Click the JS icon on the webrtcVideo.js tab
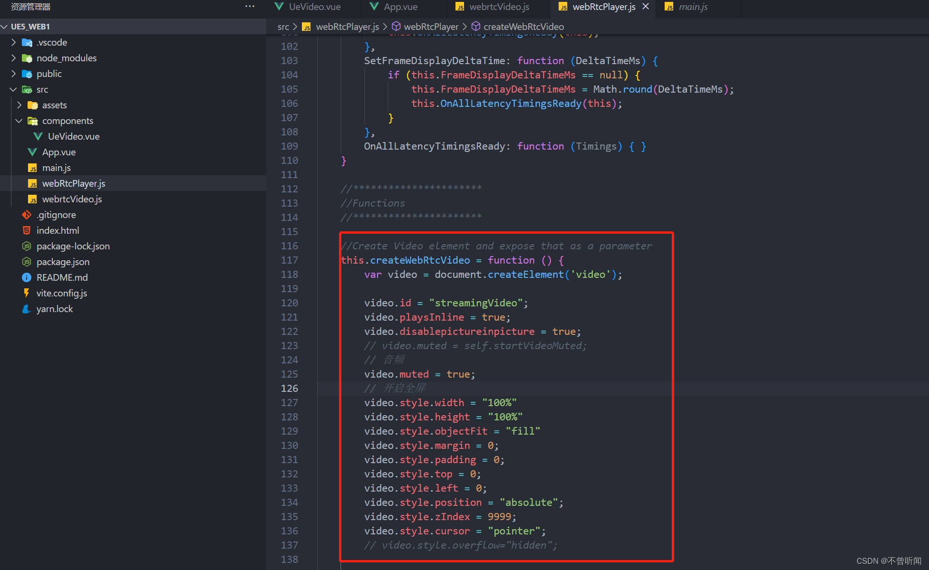 coord(459,7)
